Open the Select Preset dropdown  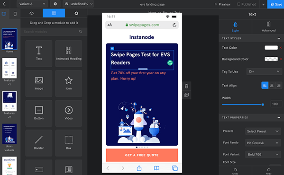pyautogui.click(x=263, y=131)
